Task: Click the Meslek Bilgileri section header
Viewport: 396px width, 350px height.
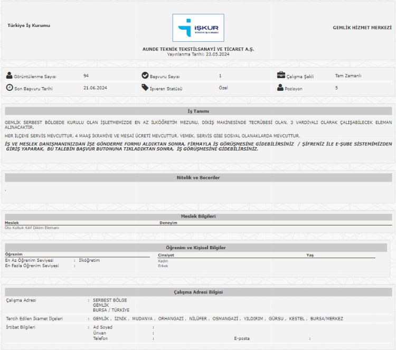Action: (198, 216)
